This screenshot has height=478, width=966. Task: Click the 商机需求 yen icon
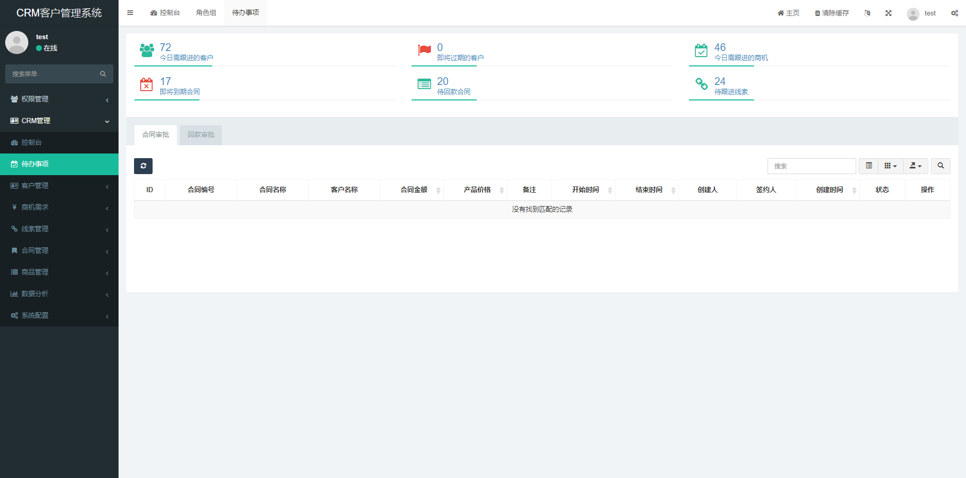pos(14,207)
